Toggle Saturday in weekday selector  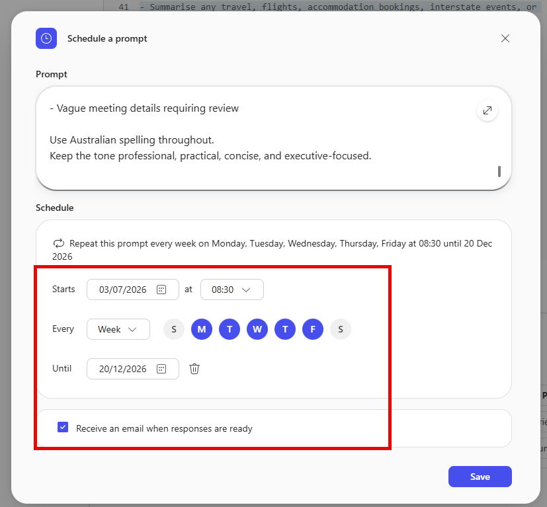coord(341,329)
